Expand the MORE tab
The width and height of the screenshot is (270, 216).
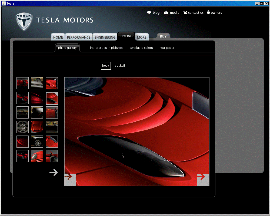point(141,38)
